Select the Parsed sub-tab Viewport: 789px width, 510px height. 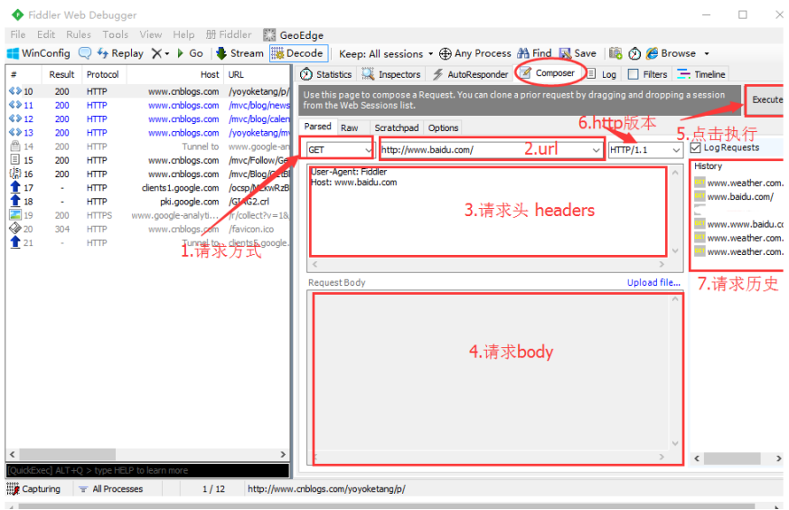317,127
